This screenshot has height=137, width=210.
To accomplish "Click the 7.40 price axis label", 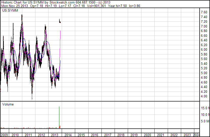I will click(x=204, y=17).
